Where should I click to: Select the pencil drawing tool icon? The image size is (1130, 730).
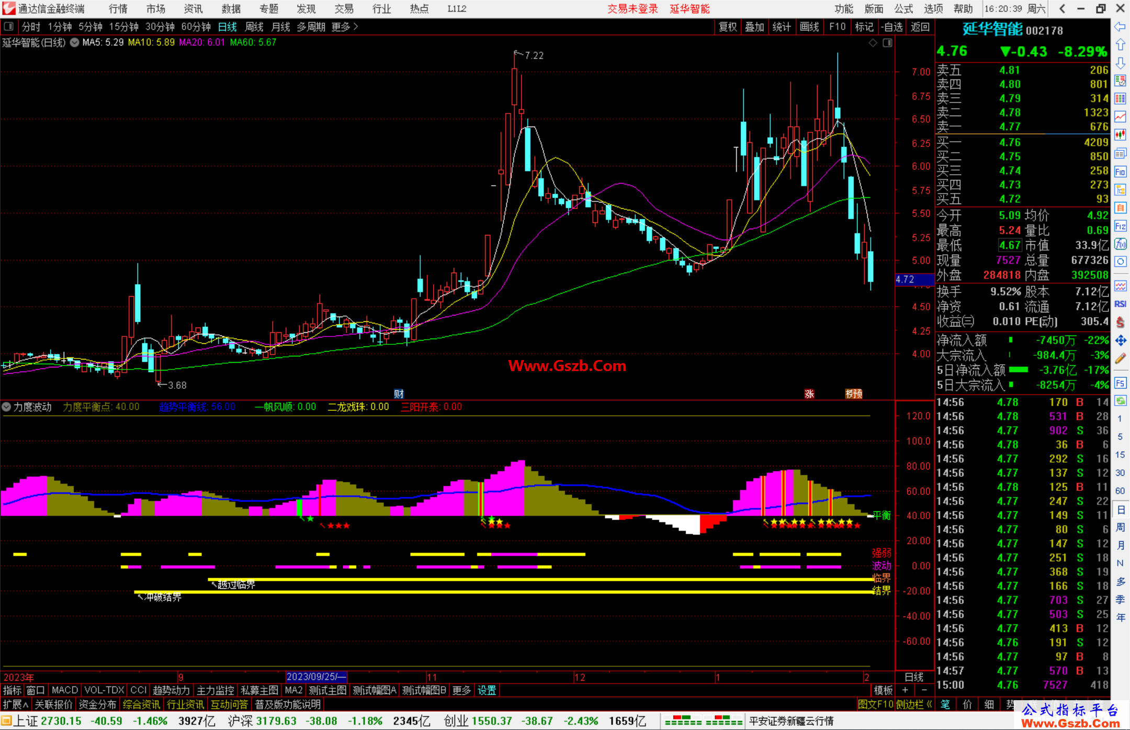point(1120,358)
